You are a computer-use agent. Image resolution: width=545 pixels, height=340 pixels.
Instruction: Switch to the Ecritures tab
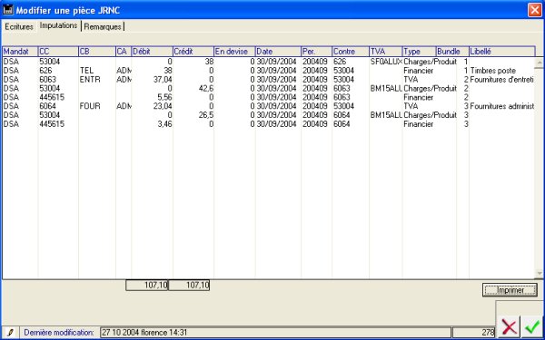pos(19,26)
